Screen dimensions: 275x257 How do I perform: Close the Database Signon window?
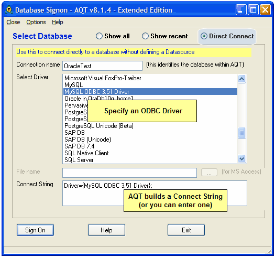(265, 10)
